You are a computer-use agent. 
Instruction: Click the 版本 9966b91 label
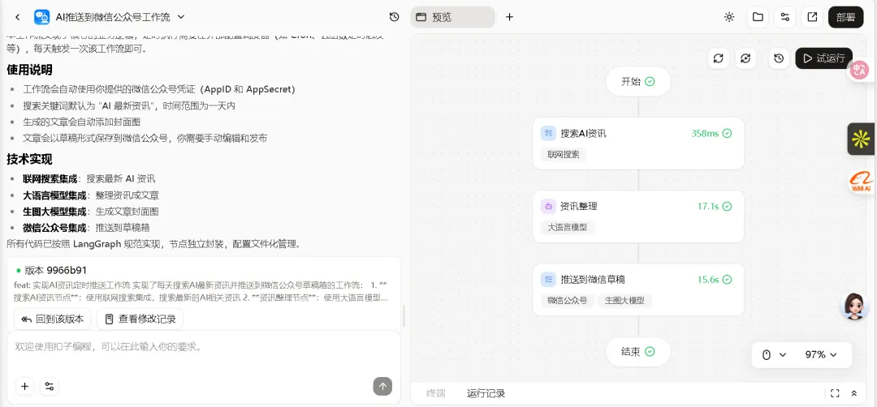[55, 270]
